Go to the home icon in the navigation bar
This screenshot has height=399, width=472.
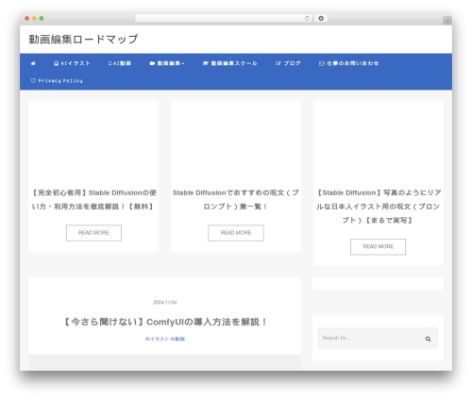click(x=33, y=63)
